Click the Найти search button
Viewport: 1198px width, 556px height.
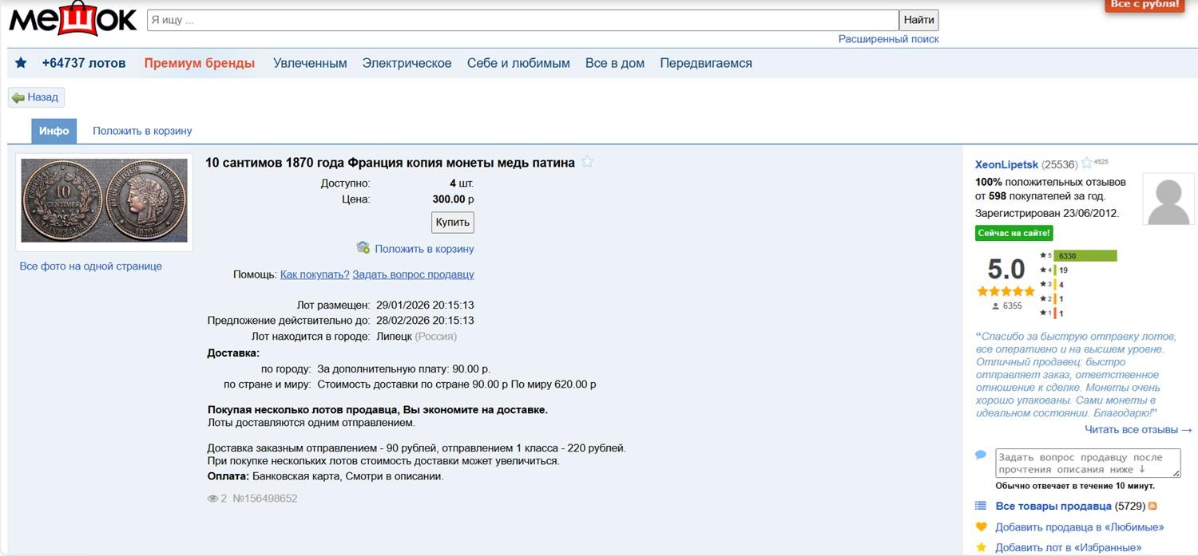(x=918, y=20)
